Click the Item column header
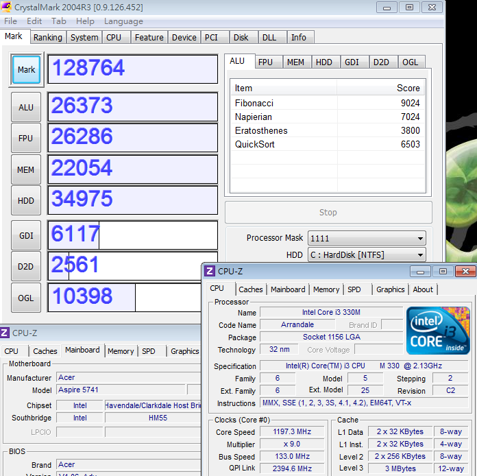Viewport: 477px width, 476px height. tap(284, 88)
